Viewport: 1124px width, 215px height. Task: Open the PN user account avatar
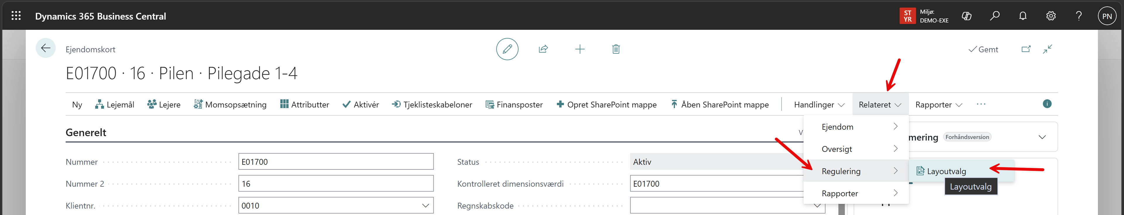click(1107, 16)
